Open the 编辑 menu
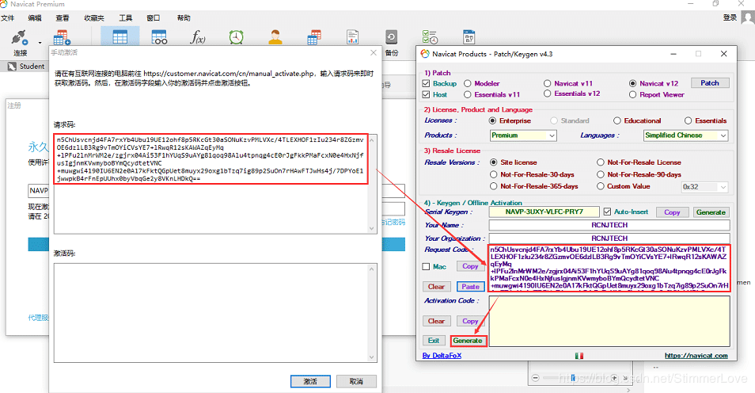The height and width of the screenshot is (393, 755). pos(35,18)
